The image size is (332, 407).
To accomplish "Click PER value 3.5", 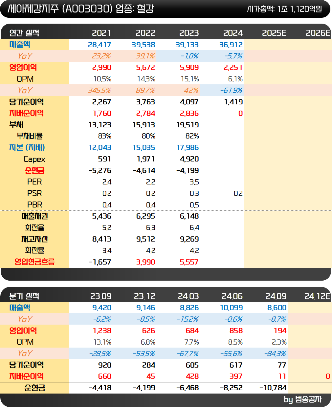I will 194,182.
